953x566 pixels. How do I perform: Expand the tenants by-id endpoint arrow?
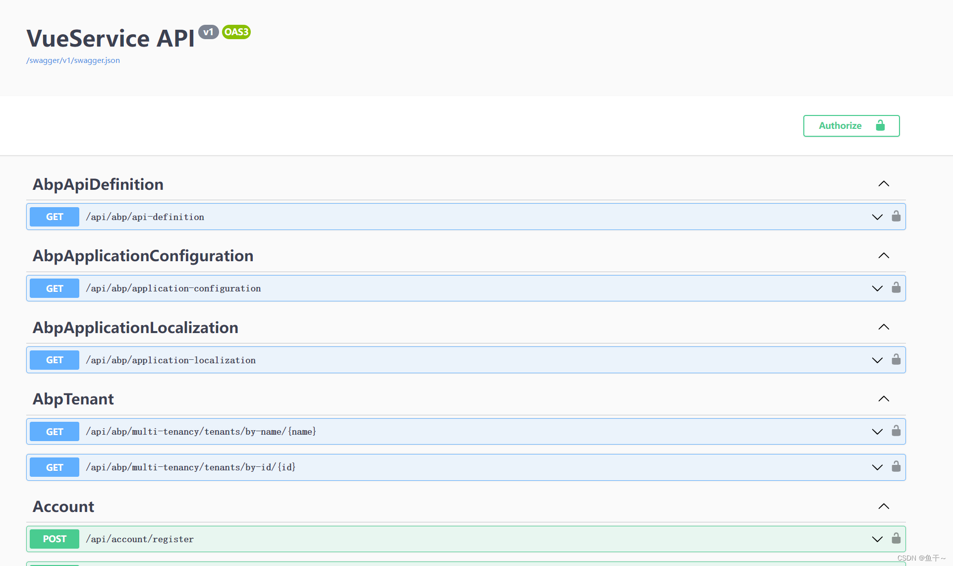click(877, 467)
